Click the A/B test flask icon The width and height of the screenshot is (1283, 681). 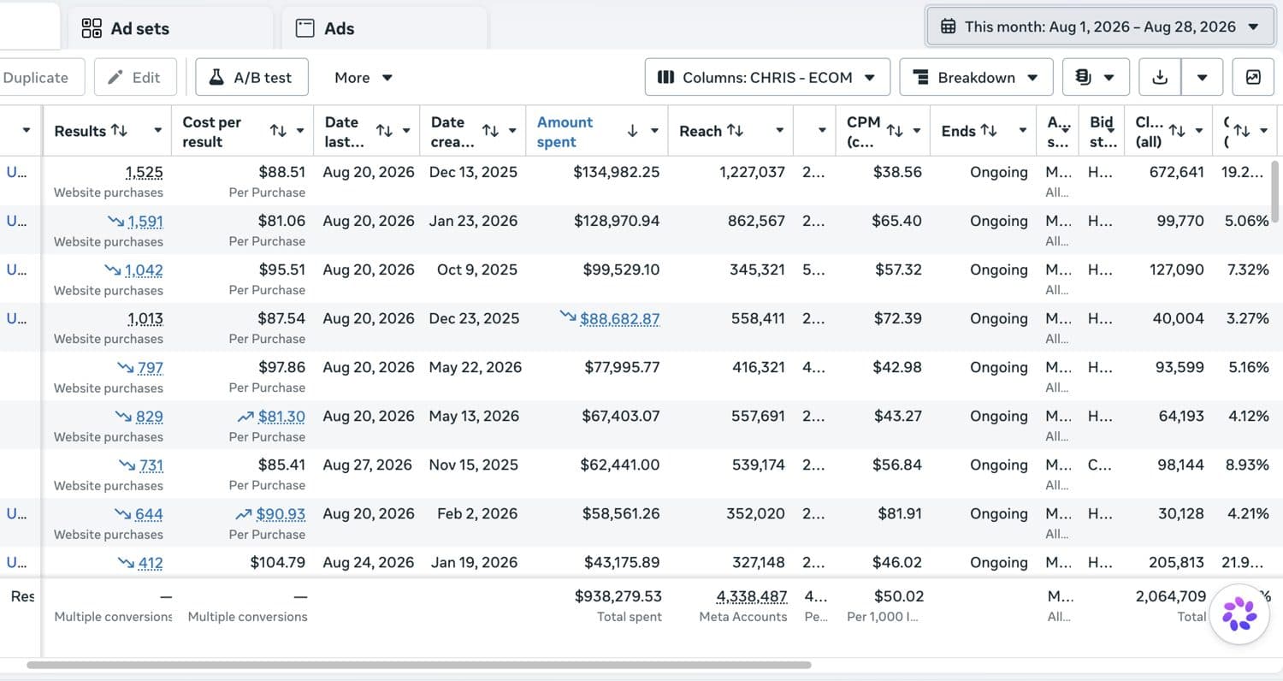(x=217, y=77)
